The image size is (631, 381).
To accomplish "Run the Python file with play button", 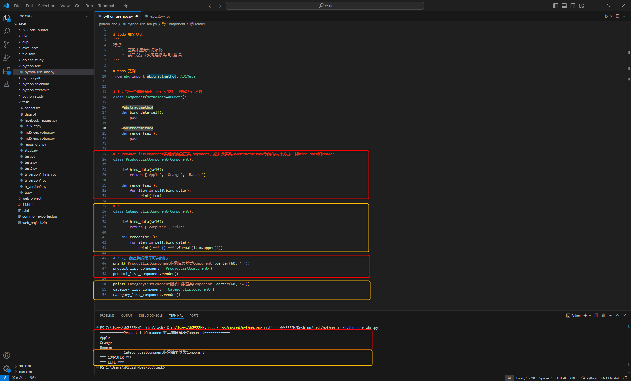I will point(607,16).
